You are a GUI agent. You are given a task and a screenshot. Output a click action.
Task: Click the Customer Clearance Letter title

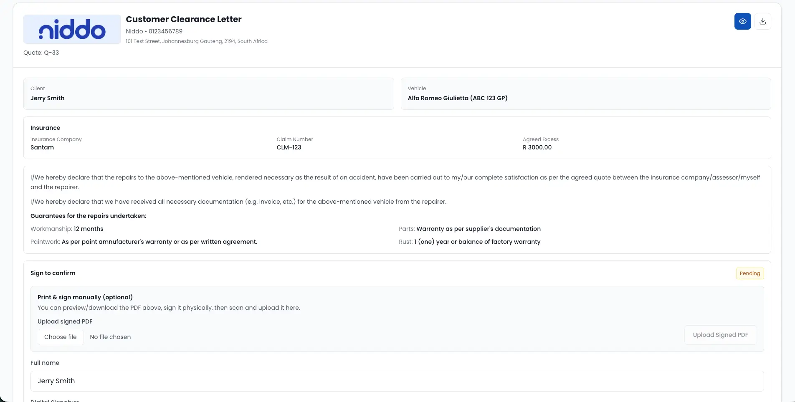pyautogui.click(x=184, y=19)
